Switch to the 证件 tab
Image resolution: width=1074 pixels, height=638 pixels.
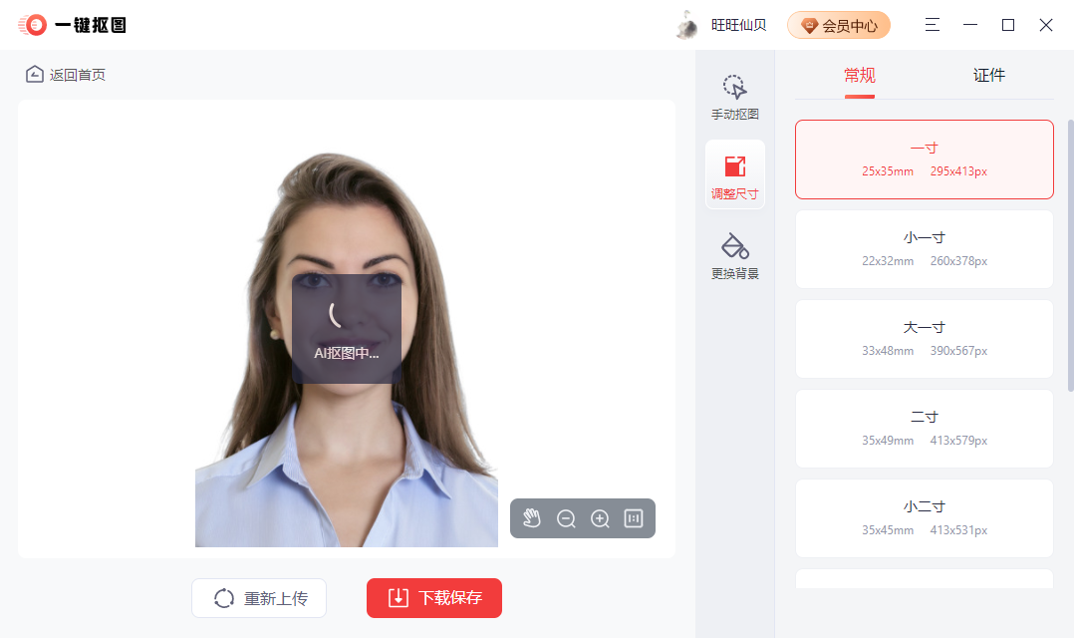pos(988,75)
